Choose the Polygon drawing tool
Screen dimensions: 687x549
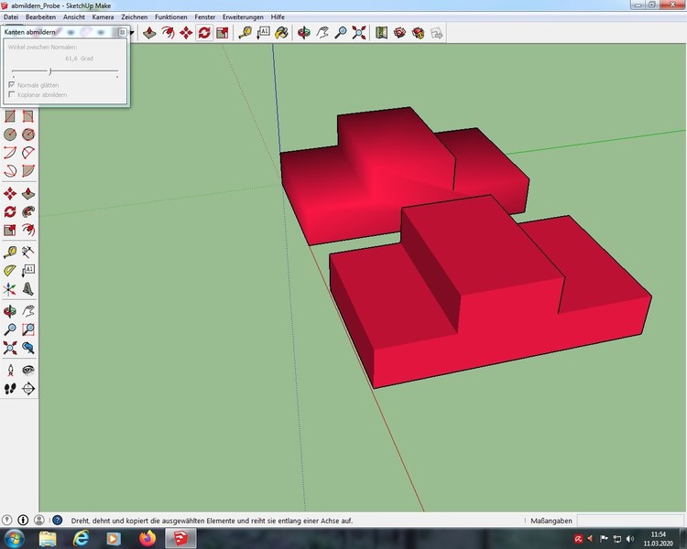(28, 135)
